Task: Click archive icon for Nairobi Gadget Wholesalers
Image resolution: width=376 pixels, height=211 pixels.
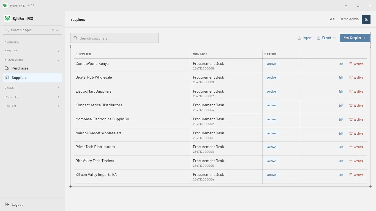Action: (351, 133)
